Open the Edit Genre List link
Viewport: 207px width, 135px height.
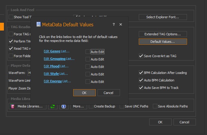click(56, 51)
